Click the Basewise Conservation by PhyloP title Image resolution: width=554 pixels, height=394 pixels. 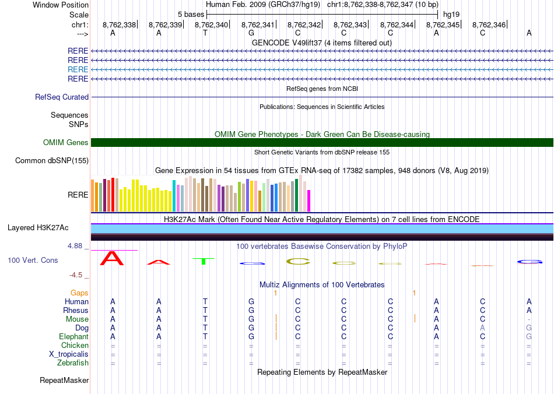pyautogui.click(x=322, y=246)
